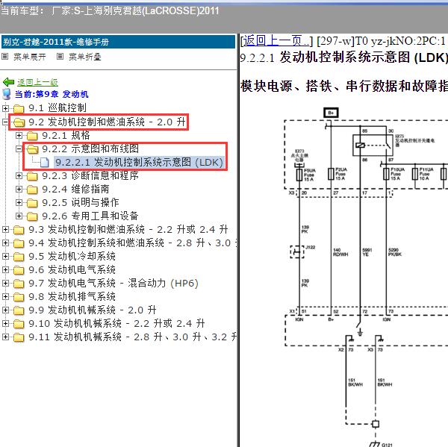Expand the 9.2.3 诊断信息和程序 node
448x447 pixels.
(x=19, y=175)
